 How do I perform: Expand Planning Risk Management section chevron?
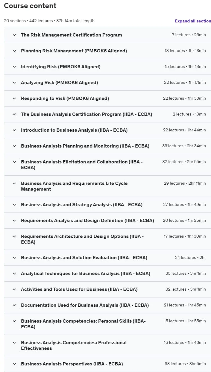[14, 51]
